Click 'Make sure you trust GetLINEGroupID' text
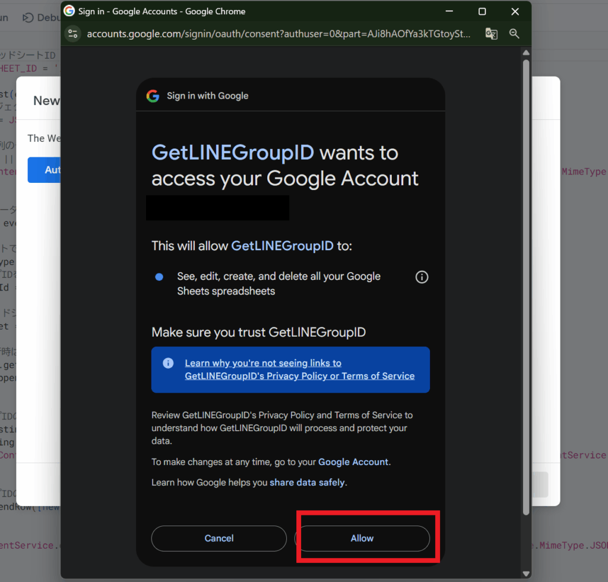Viewport: 608px width, 582px height. [259, 333]
